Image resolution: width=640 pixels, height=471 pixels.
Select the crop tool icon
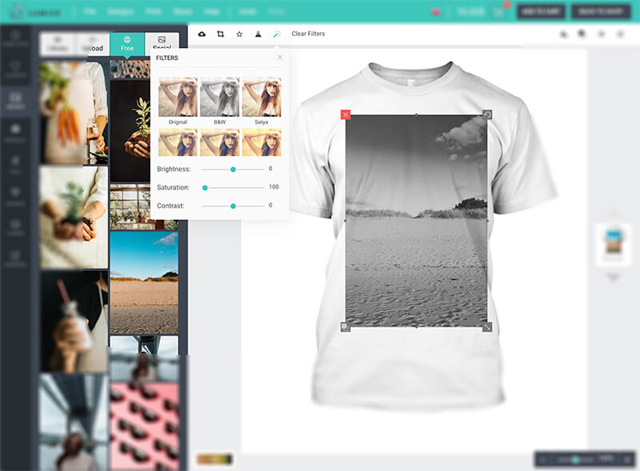tap(221, 34)
